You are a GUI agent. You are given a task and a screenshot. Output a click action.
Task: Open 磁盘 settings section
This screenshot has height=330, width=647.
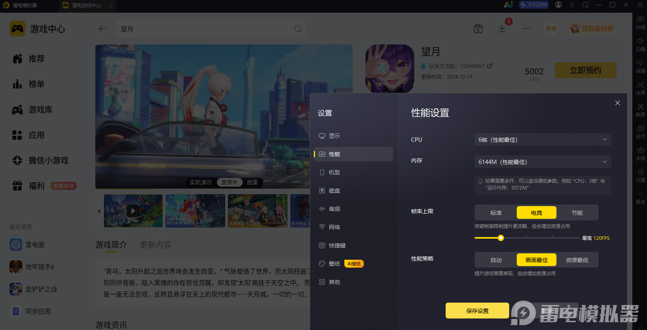(x=353, y=191)
